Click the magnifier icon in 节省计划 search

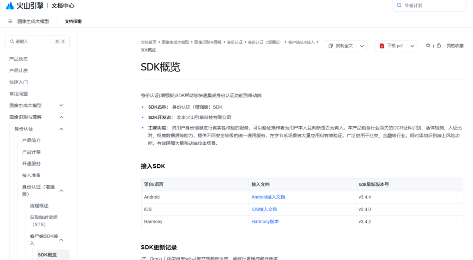pos(399,6)
